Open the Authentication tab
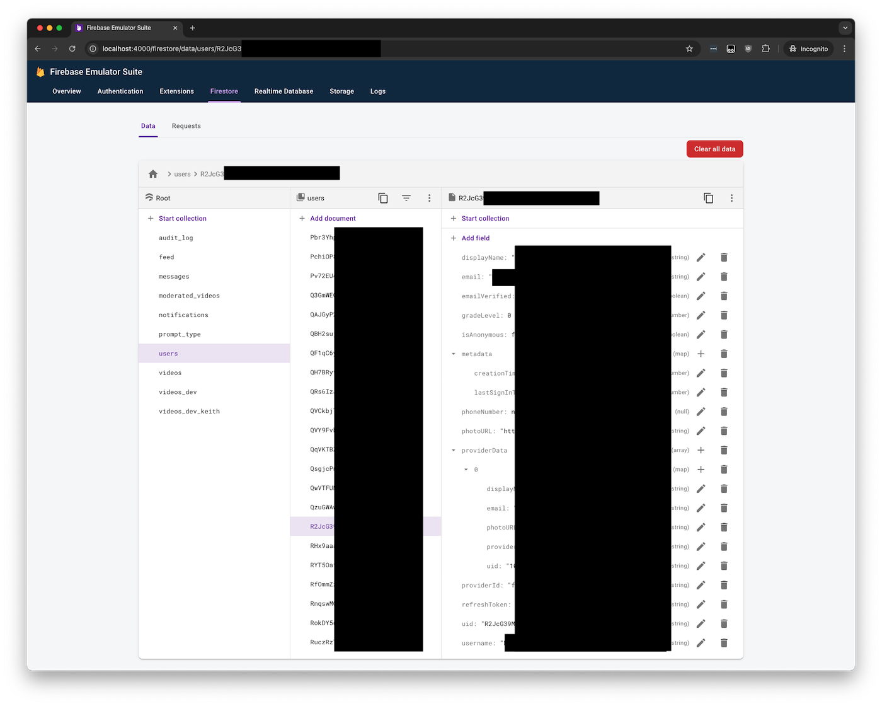 pyautogui.click(x=120, y=91)
